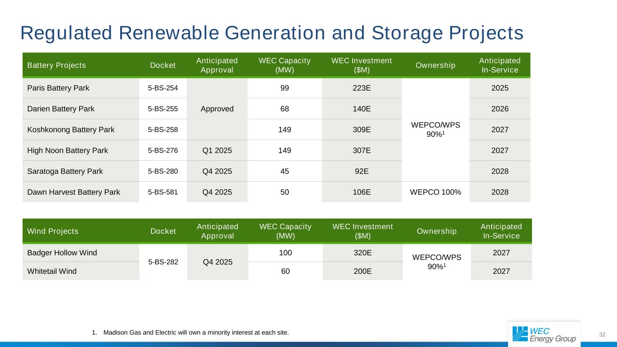
Task: Click the Darien Battery Park 2026 cell
Action: tap(499, 109)
